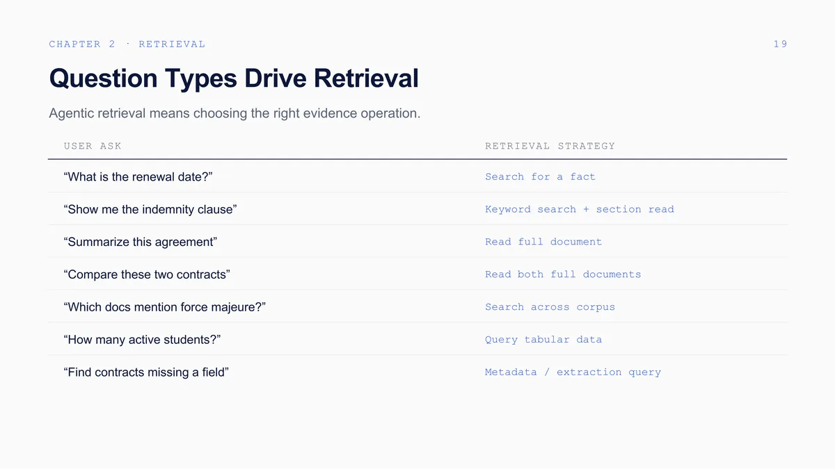Select the subtitle about agentic retrieval
This screenshot has height=469, width=835.
coord(235,113)
